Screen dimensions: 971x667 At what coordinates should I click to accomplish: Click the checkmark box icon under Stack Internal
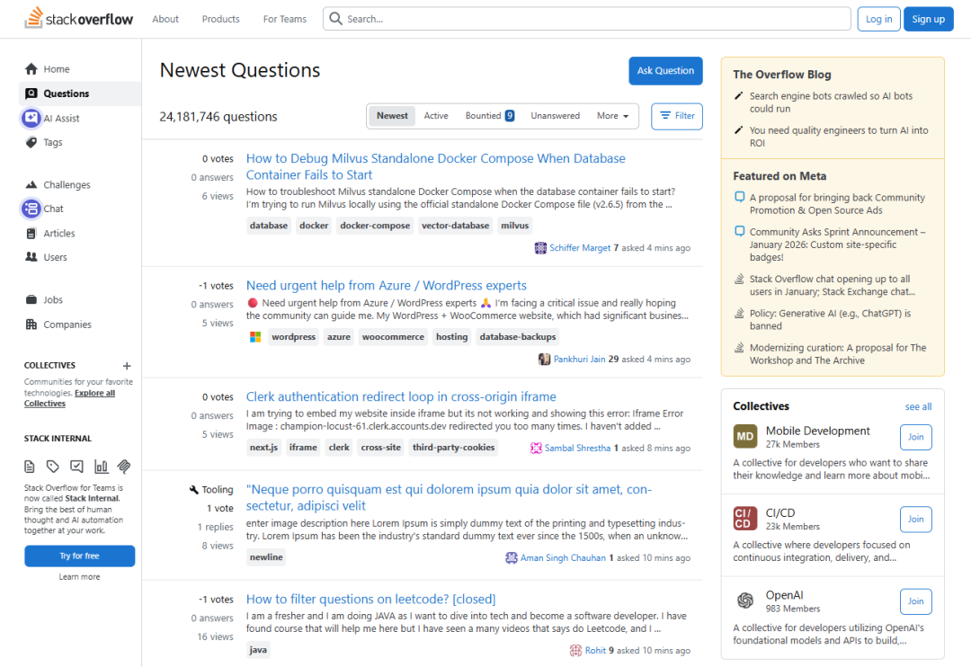pyautogui.click(x=76, y=467)
